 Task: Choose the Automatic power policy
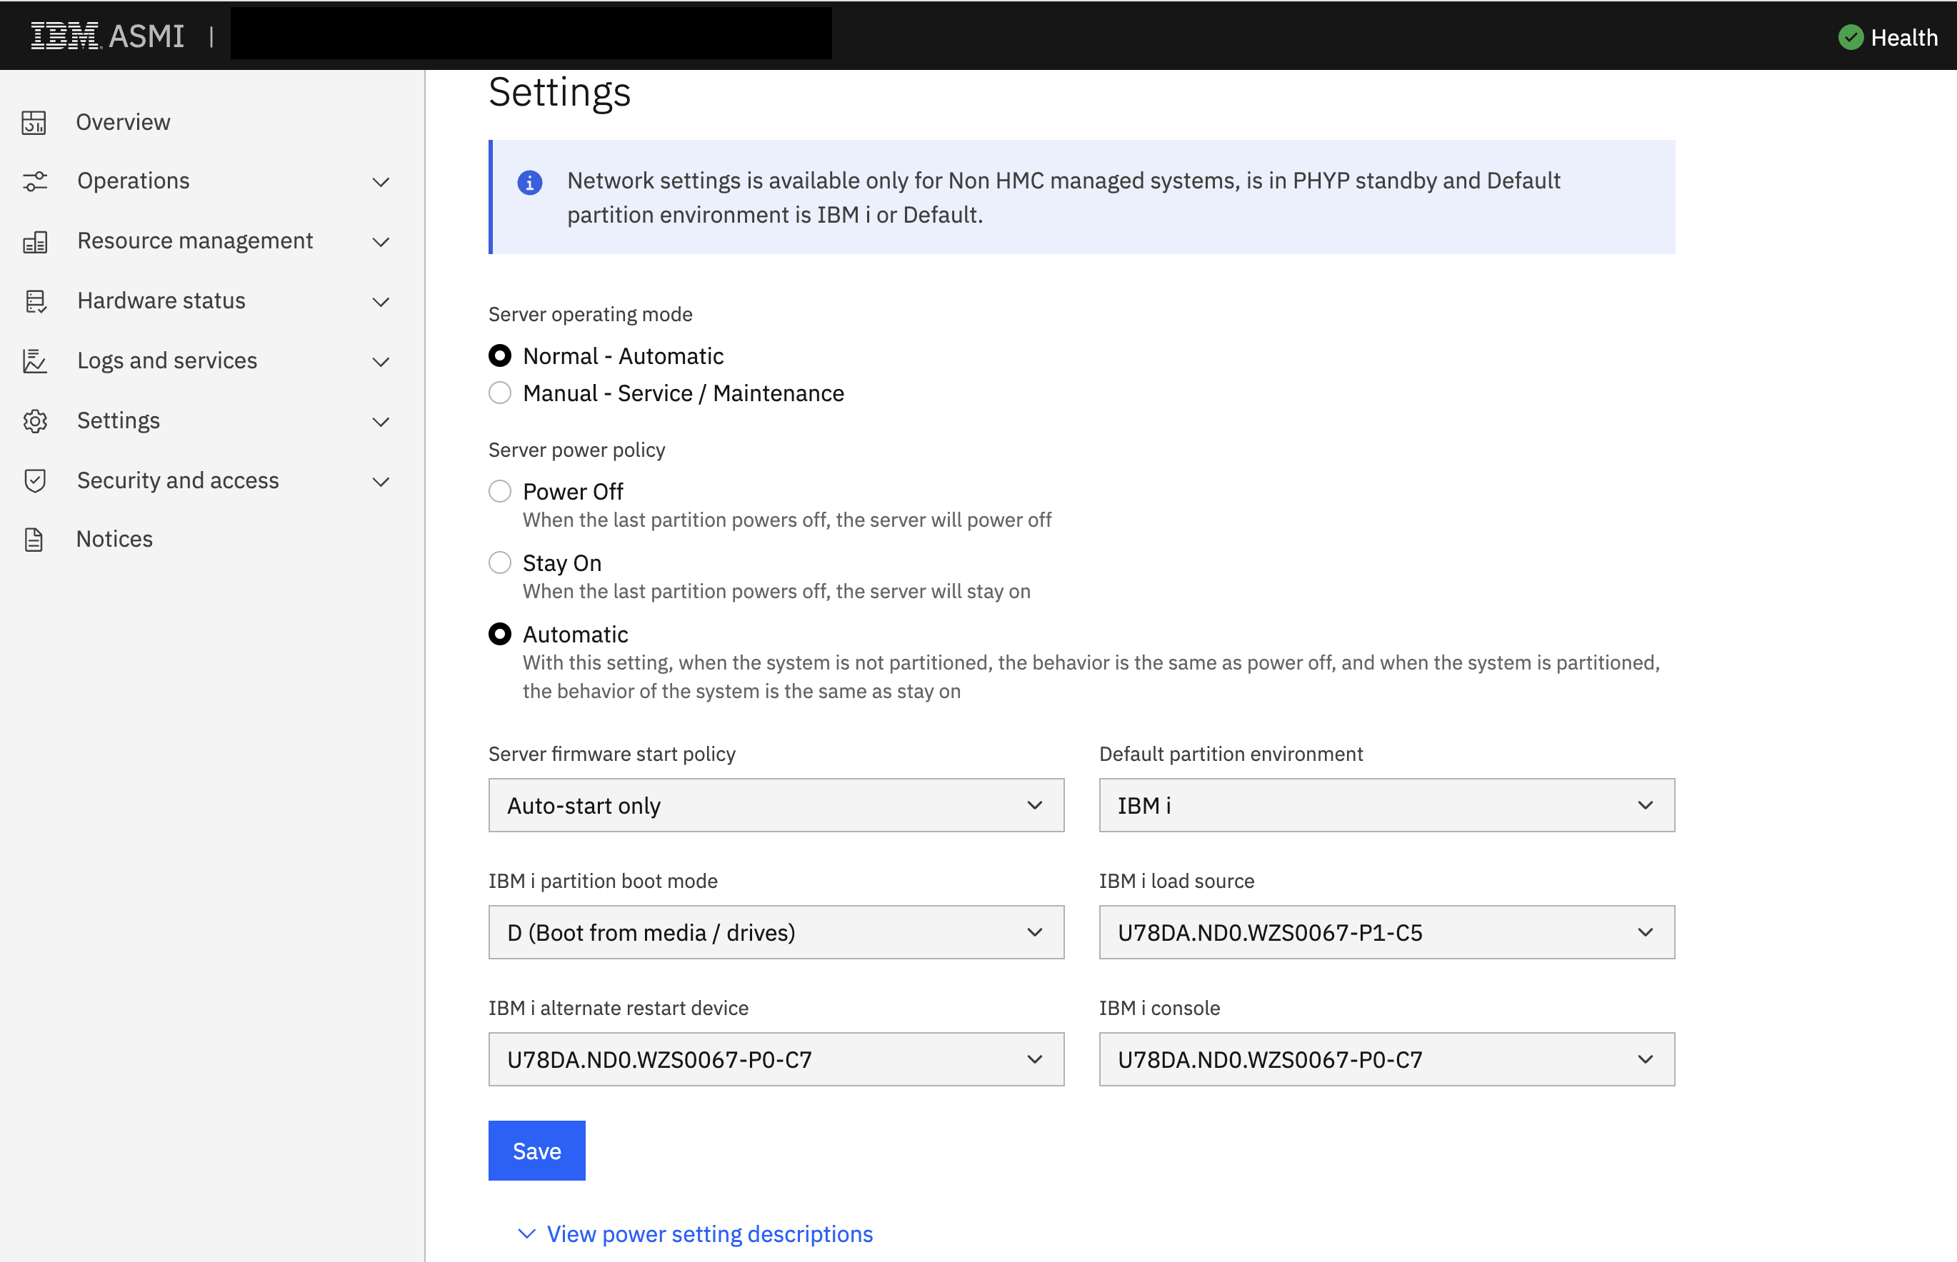(499, 635)
